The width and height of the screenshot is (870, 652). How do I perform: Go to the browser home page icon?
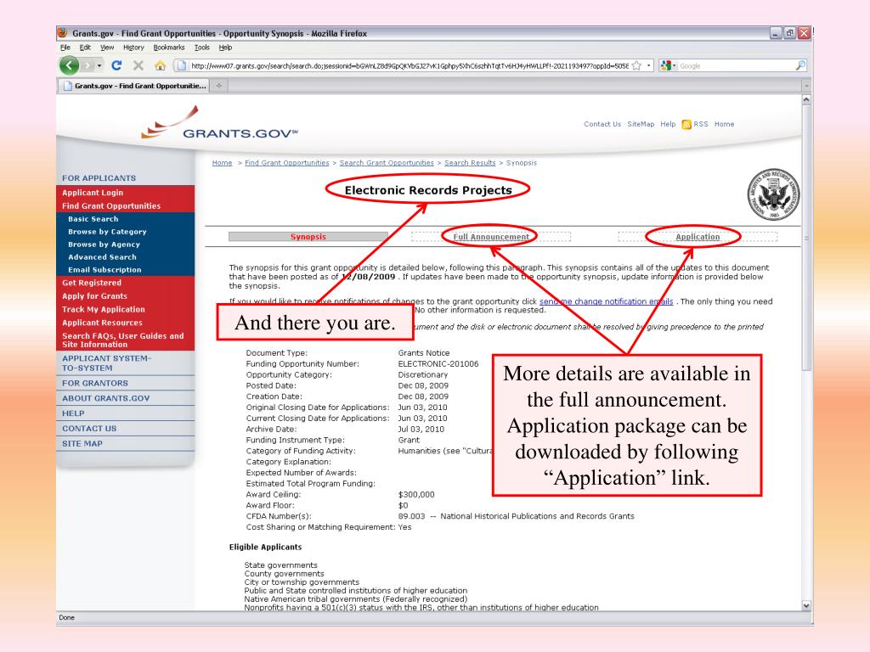coord(161,65)
